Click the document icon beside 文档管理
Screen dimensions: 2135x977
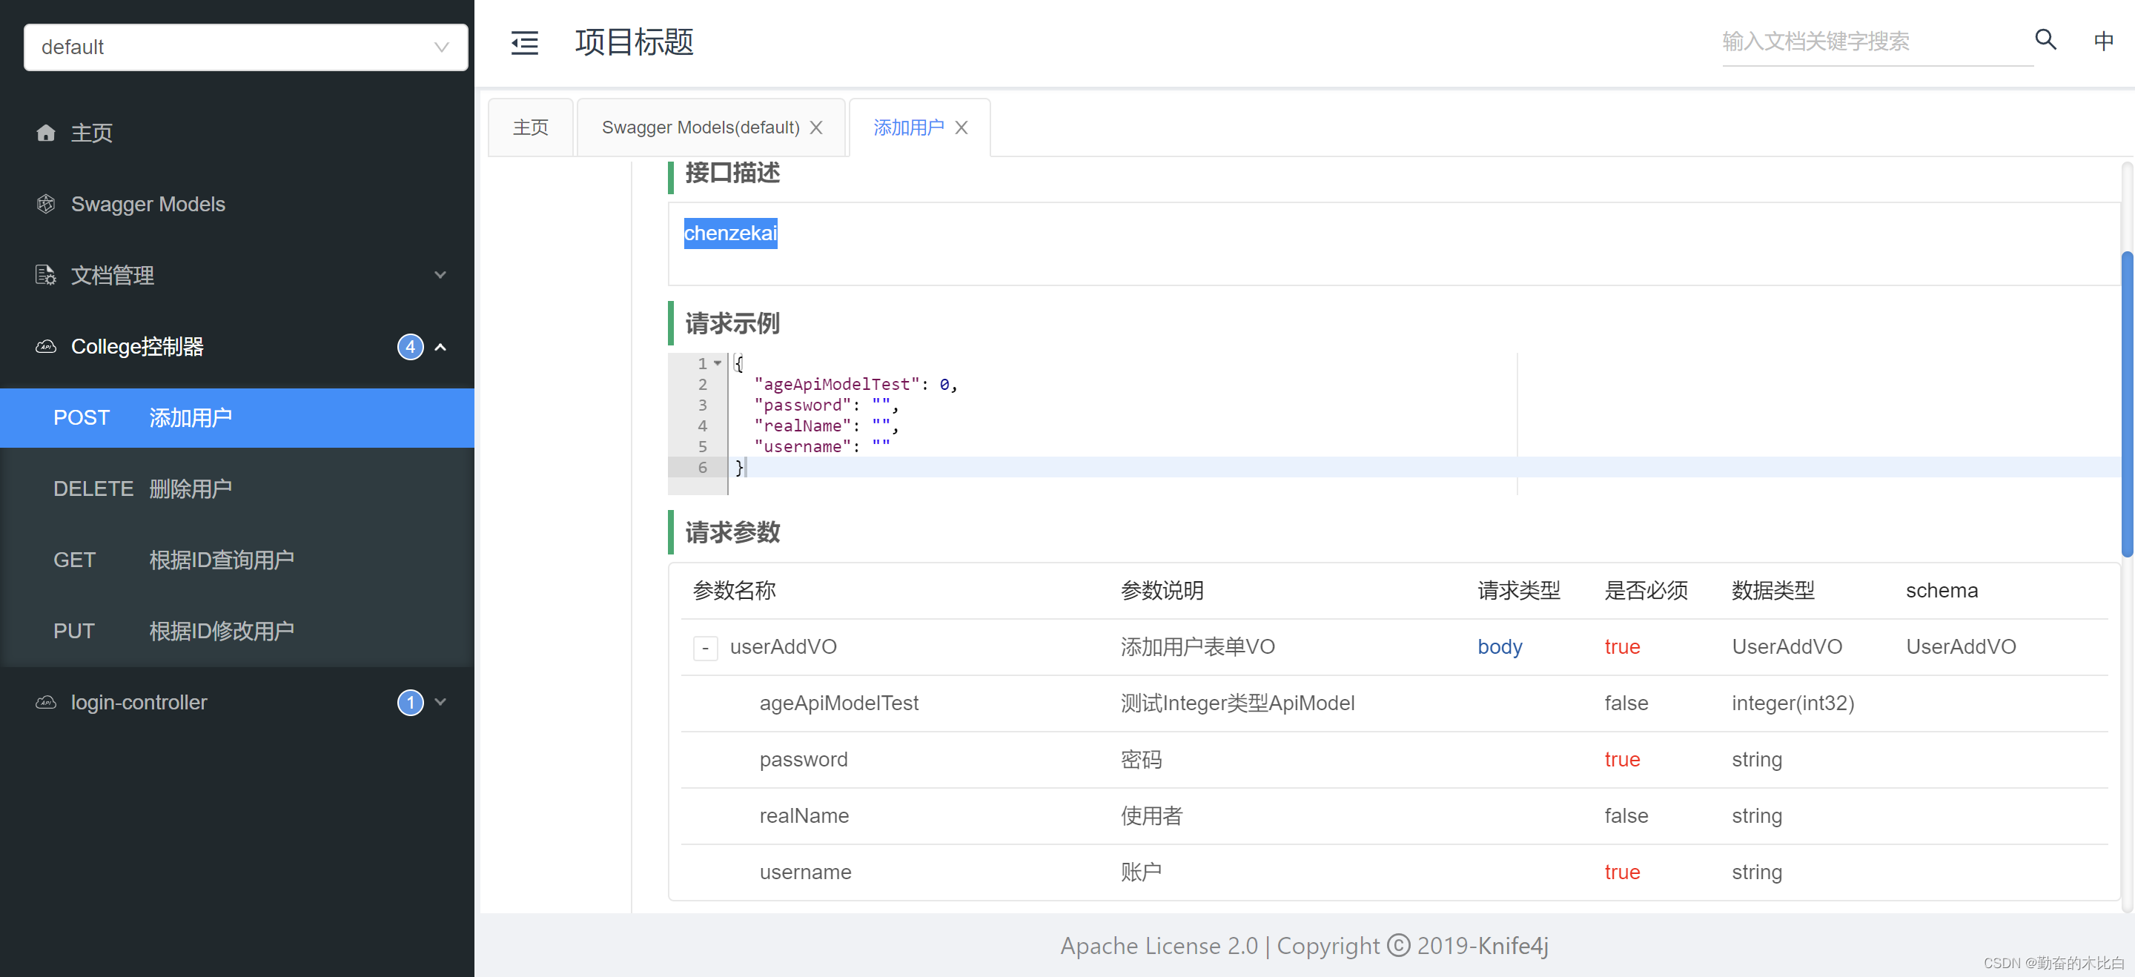tap(45, 275)
